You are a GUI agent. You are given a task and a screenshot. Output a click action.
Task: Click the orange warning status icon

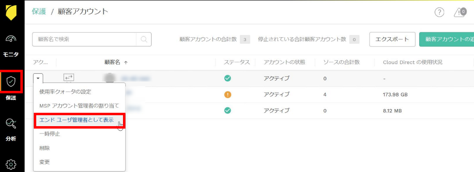click(228, 95)
